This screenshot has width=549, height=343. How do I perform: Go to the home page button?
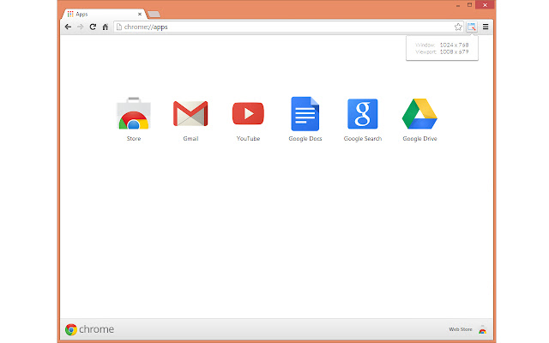[105, 27]
